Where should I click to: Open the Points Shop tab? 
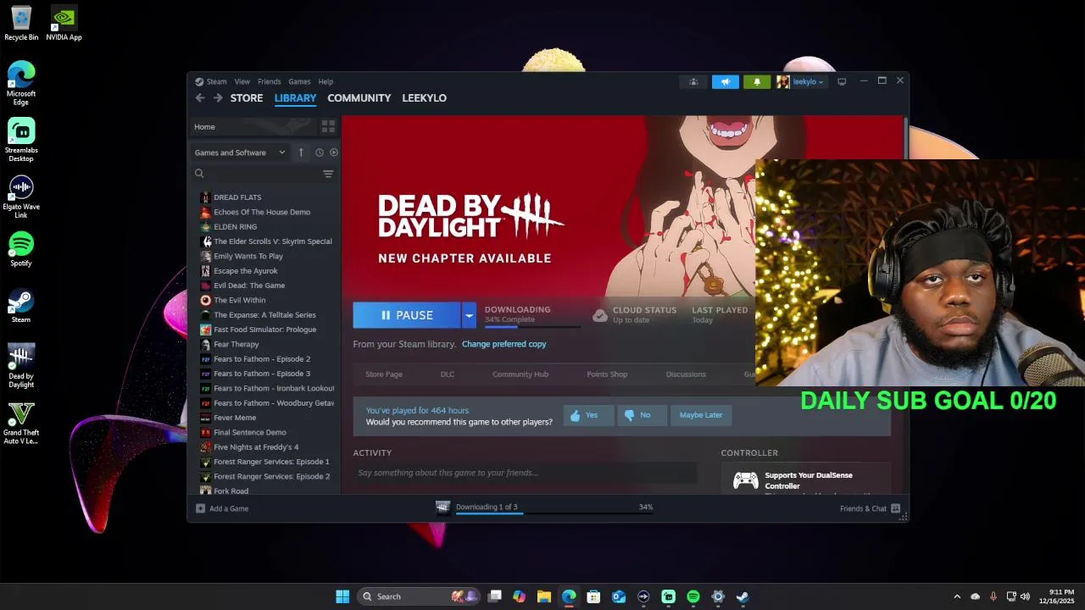(x=607, y=374)
